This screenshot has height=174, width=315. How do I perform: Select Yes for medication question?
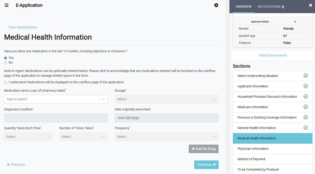5,57
